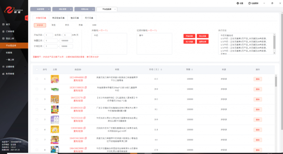Check the row 8 checkbox
Screen dimensions: 283x154
coord(37,150)
